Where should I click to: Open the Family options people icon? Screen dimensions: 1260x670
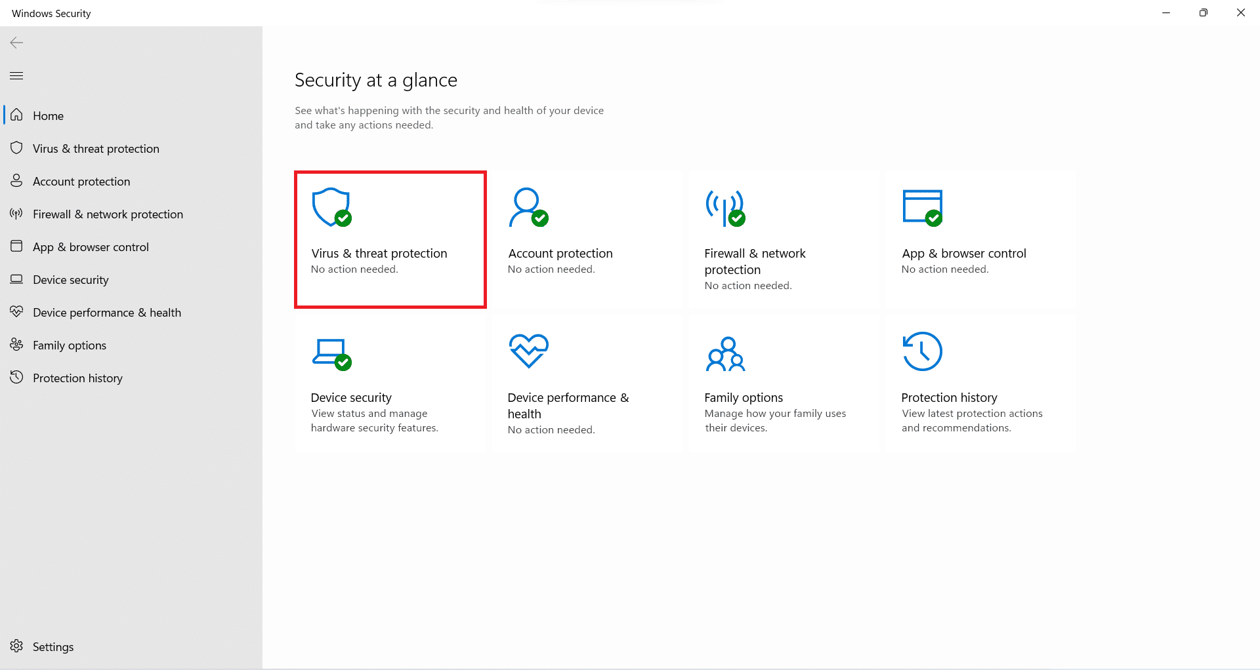click(x=724, y=351)
